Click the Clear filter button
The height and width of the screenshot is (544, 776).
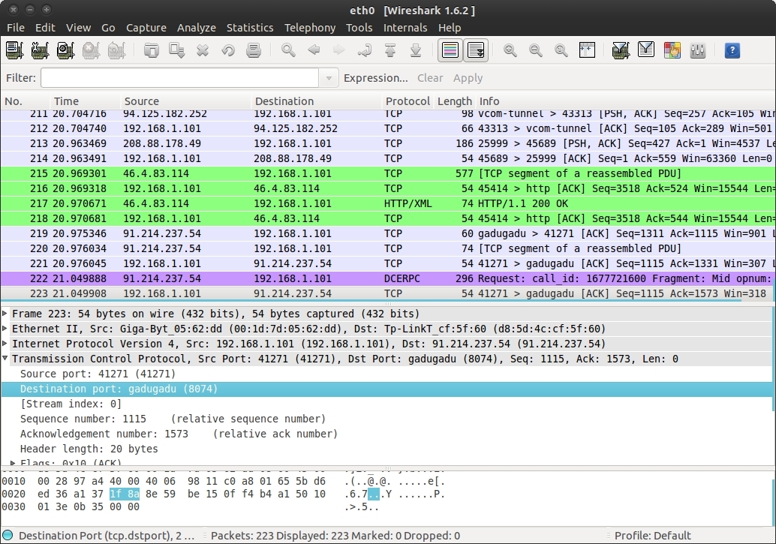(x=430, y=78)
